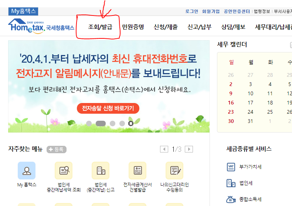Click the Hometax 국세청홈택스 logo
The width and height of the screenshot is (292, 206).
[x=41, y=26]
